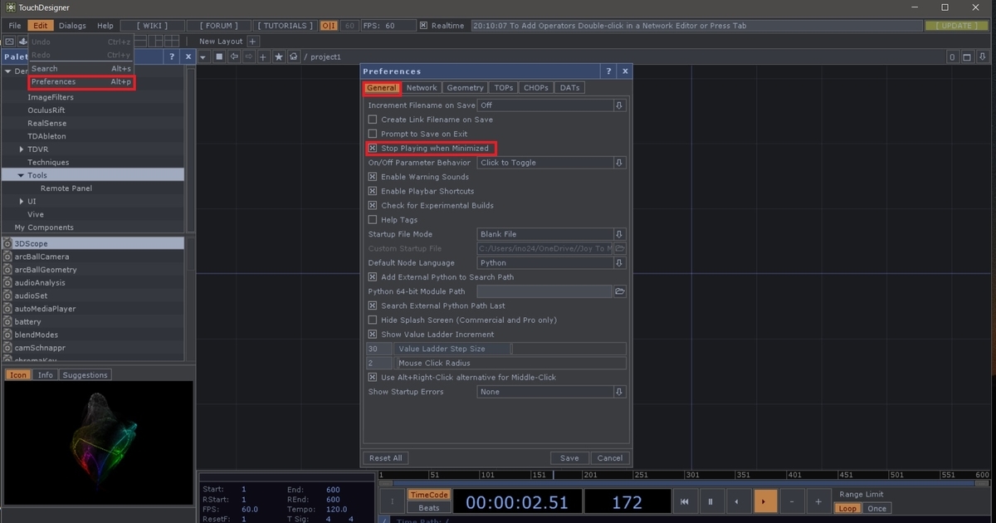The width and height of the screenshot is (996, 523).
Task: Enable the Help Tags checkbox
Action: pos(373,220)
